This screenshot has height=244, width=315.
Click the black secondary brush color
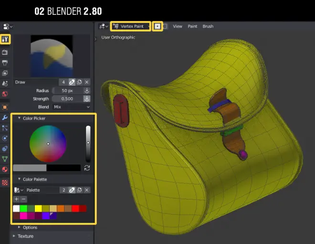tap(63, 168)
